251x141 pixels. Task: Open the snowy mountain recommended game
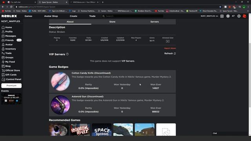tap(123, 130)
